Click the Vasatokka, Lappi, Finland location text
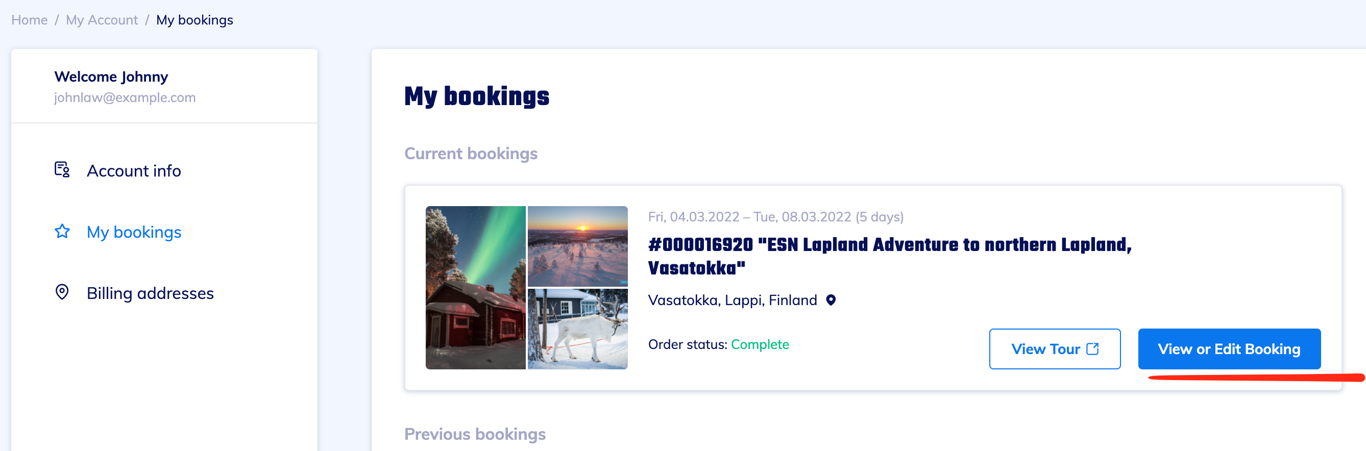The image size is (1366, 451). [733, 300]
